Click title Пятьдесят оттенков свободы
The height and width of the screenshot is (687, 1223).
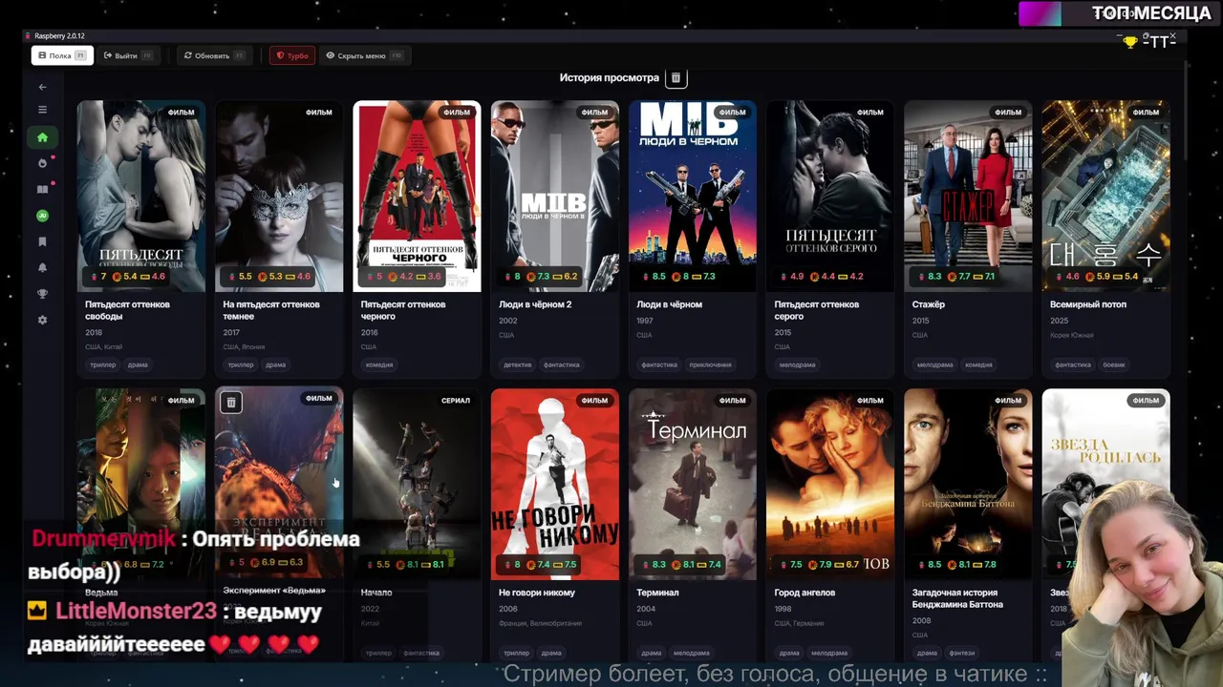point(127,310)
